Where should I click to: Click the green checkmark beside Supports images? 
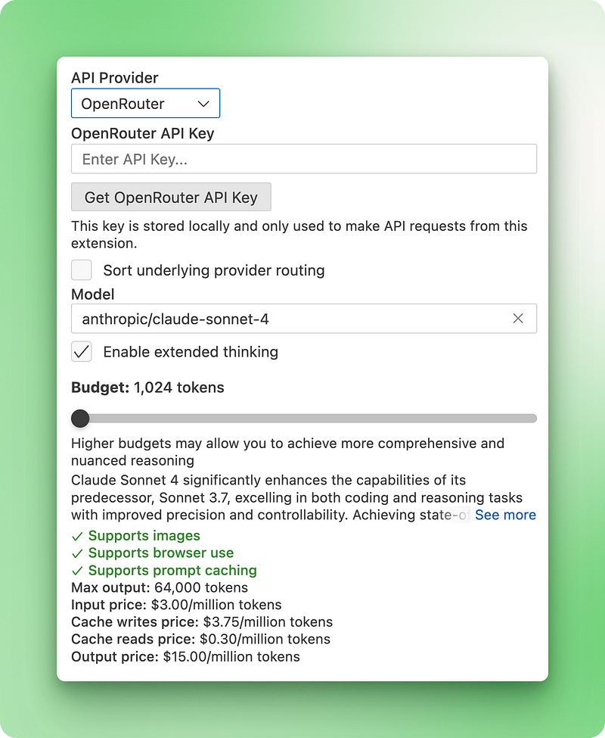(x=78, y=536)
